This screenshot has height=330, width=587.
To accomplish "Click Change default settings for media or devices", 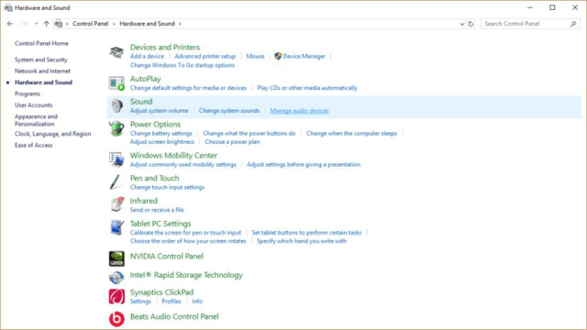I will pyautogui.click(x=188, y=88).
